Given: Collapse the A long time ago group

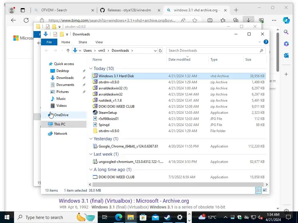Looking at the screenshot, I should tap(91, 170).
